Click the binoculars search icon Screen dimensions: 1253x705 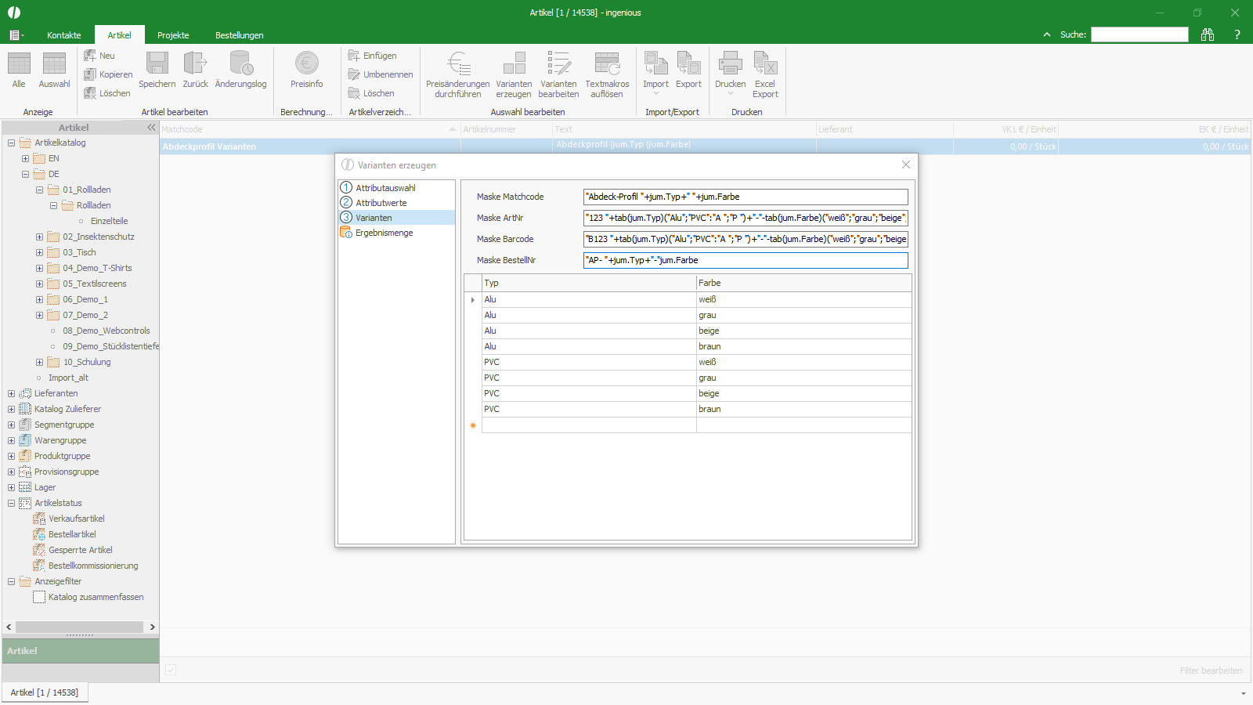coord(1208,34)
